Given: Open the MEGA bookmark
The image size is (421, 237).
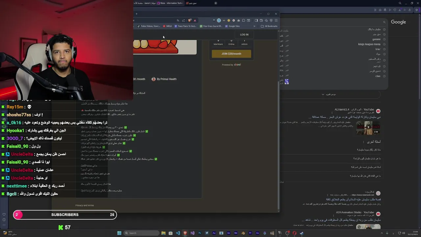Looking at the screenshot, I should [167, 26].
